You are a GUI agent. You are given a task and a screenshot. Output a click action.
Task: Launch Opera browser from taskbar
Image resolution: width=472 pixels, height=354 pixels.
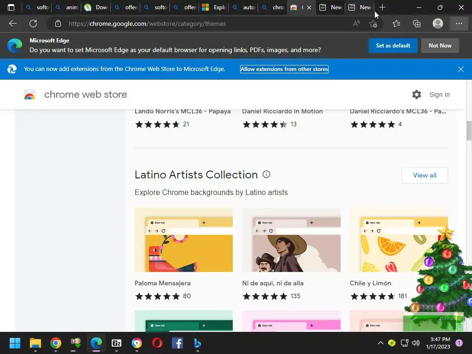pyautogui.click(x=157, y=343)
